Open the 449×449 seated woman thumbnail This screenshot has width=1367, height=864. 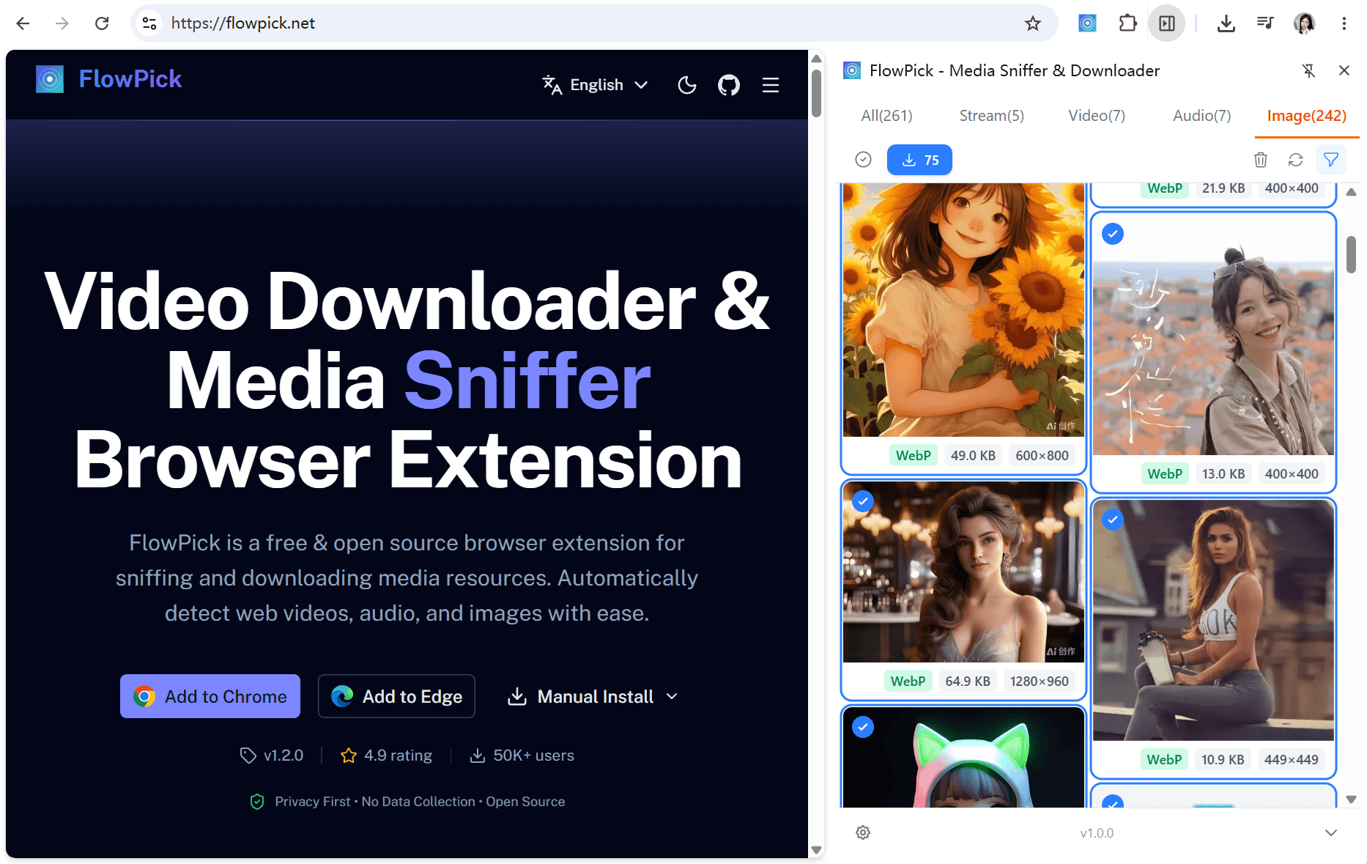coord(1213,621)
